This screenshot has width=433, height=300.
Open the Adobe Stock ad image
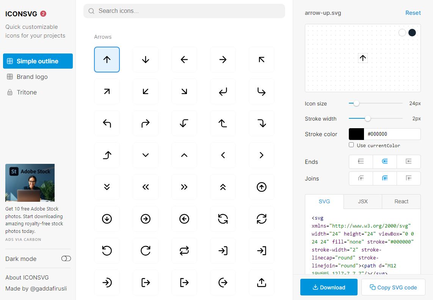point(30,182)
